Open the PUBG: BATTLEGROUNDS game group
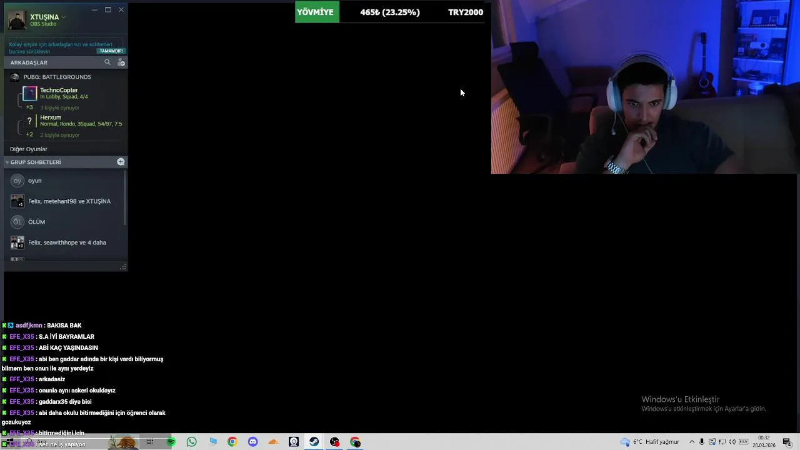 [57, 77]
